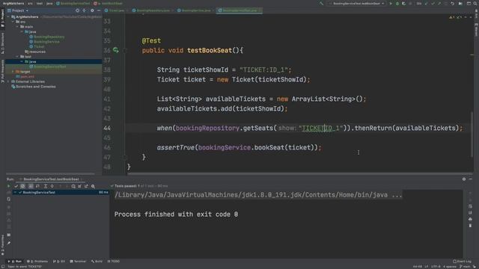The height and width of the screenshot is (269, 479).
Task: Click the warnings indicator in the editor corner
Action: pos(452,17)
